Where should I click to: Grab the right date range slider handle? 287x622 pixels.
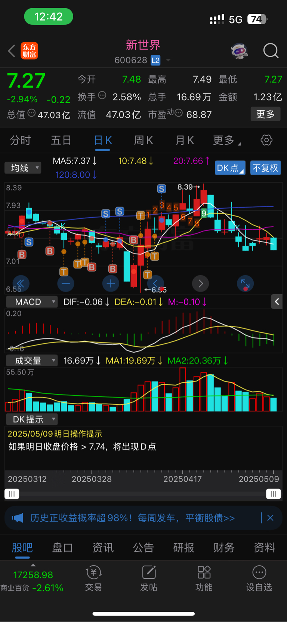click(x=274, y=494)
